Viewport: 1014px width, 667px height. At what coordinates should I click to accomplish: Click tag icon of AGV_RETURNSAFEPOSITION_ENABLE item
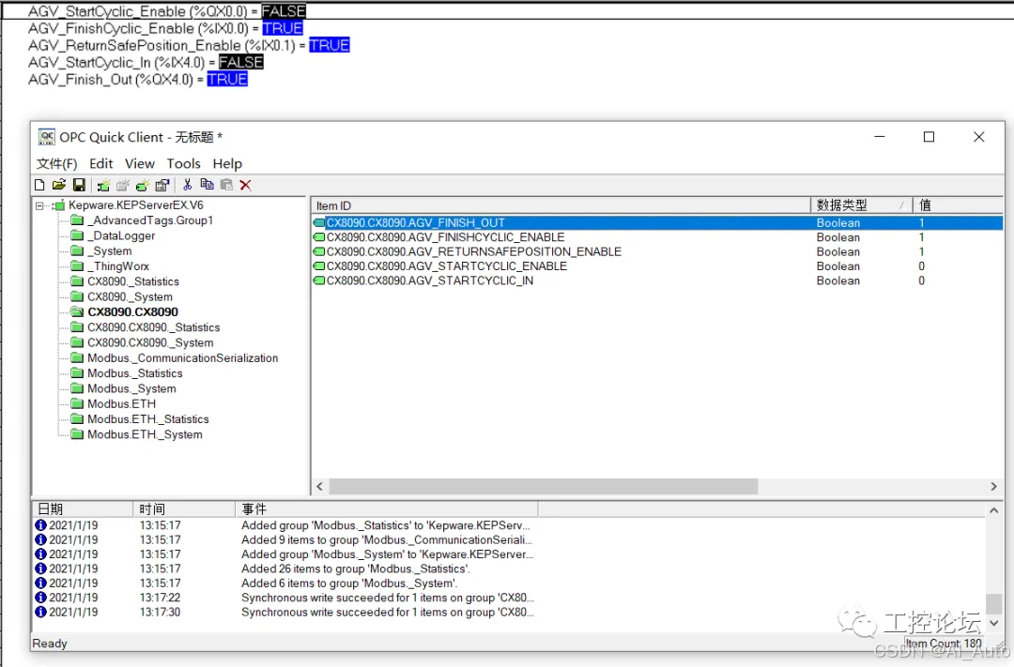[319, 251]
